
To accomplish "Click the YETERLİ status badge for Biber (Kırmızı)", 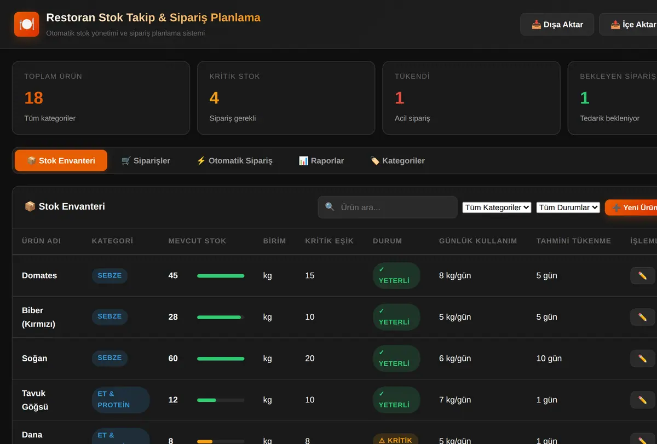I will 396,317.
